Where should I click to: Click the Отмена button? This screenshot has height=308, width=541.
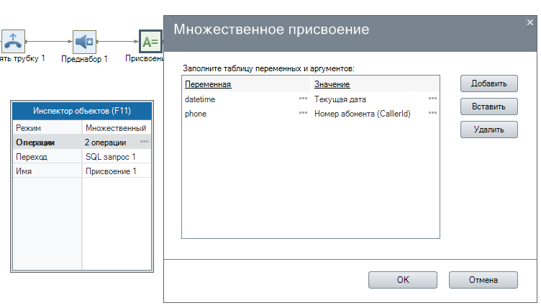(x=483, y=279)
